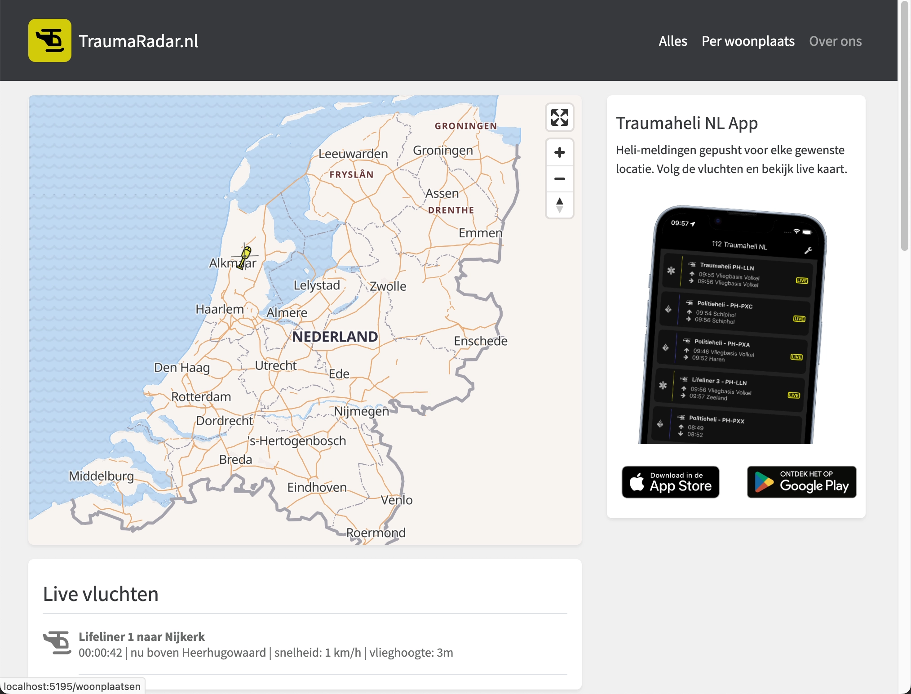Click TraumaRadar.nl site title
911x694 pixels.
point(138,41)
